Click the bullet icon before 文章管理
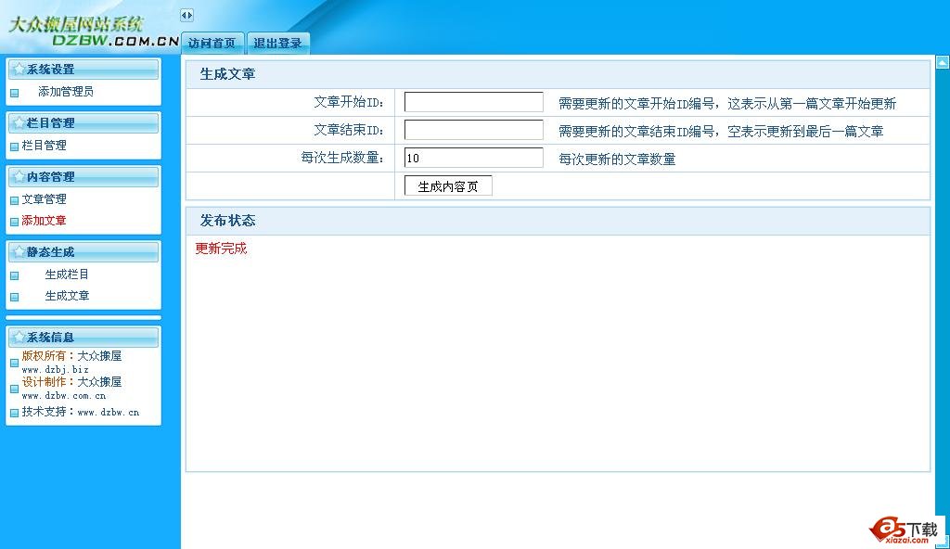The width and height of the screenshot is (950, 549). [x=15, y=200]
